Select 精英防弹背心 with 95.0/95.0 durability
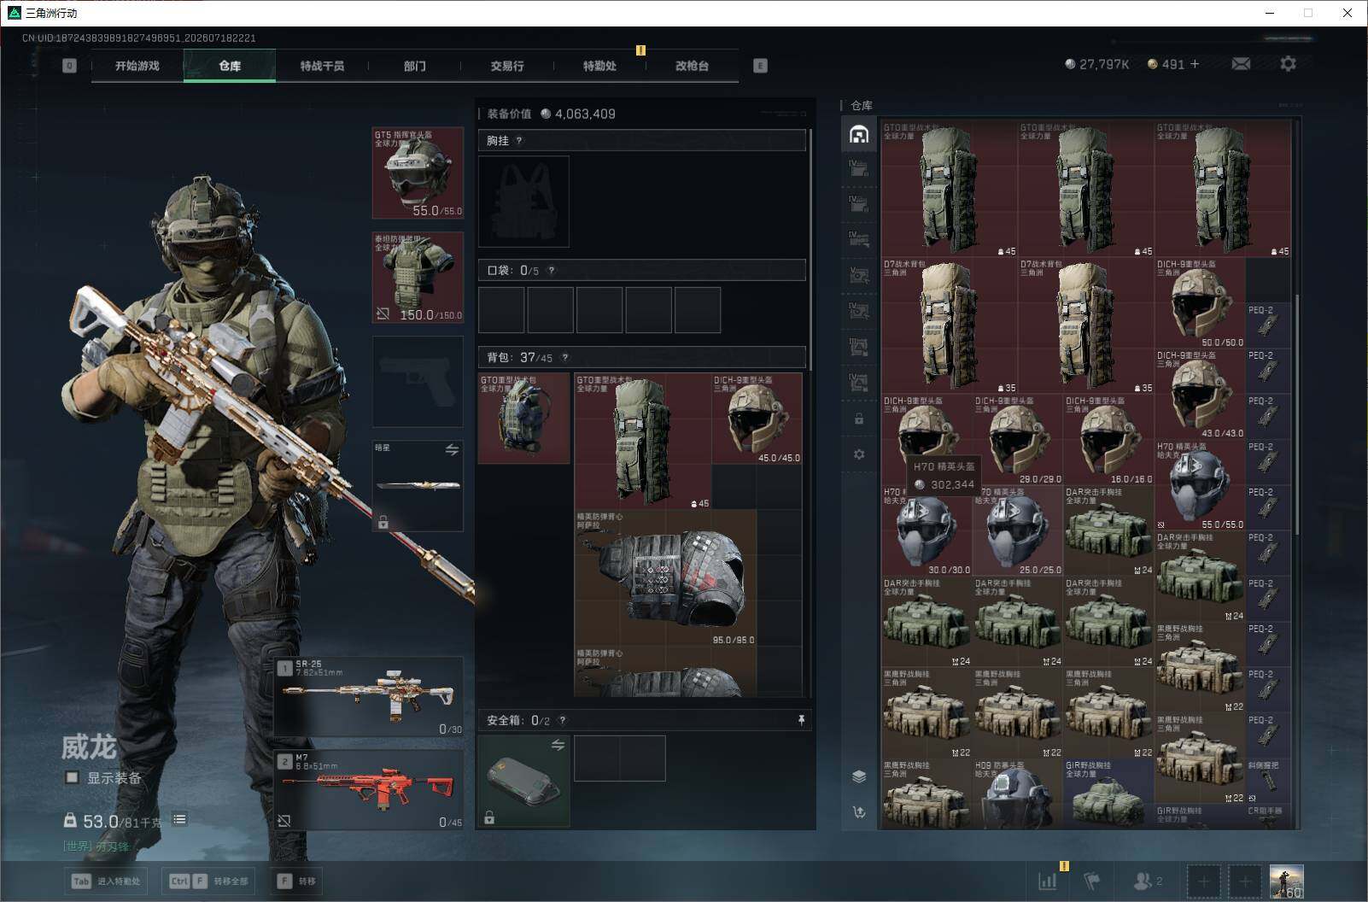Screen dimensions: 1368x902 (666, 578)
